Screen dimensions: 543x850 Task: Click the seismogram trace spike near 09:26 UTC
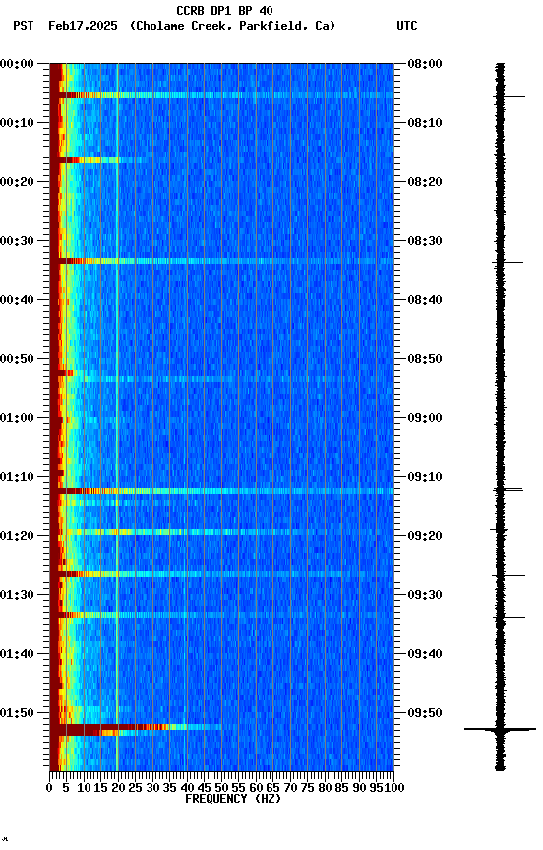pyautogui.click(x=509, y=575)
